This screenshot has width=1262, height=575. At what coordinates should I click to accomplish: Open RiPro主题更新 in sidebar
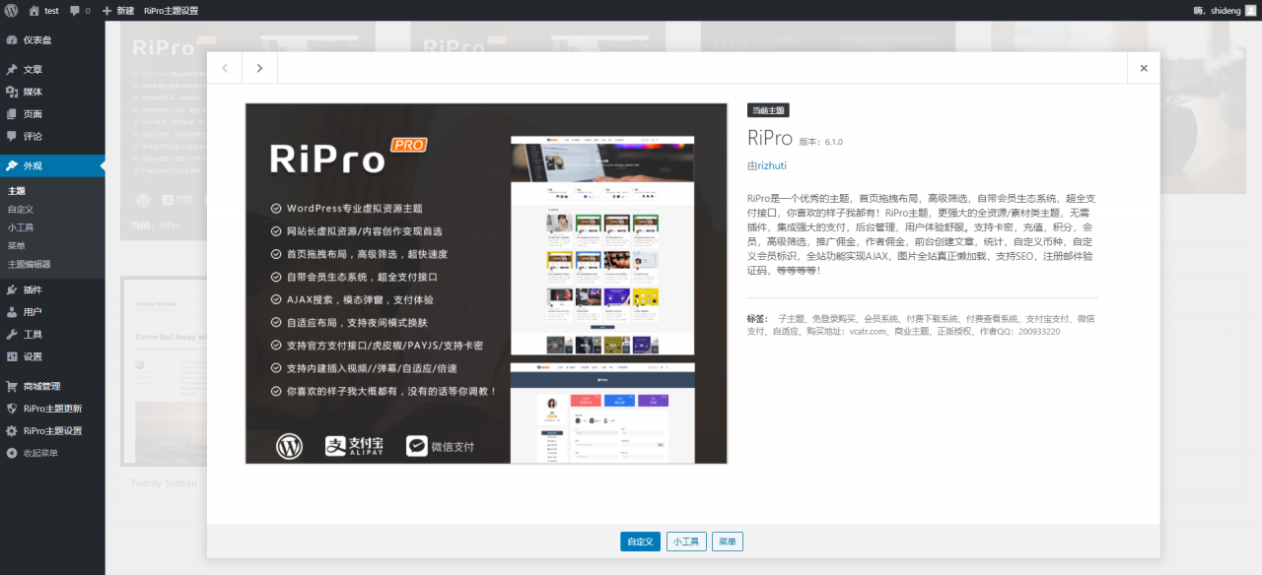(x=52, y=409)
